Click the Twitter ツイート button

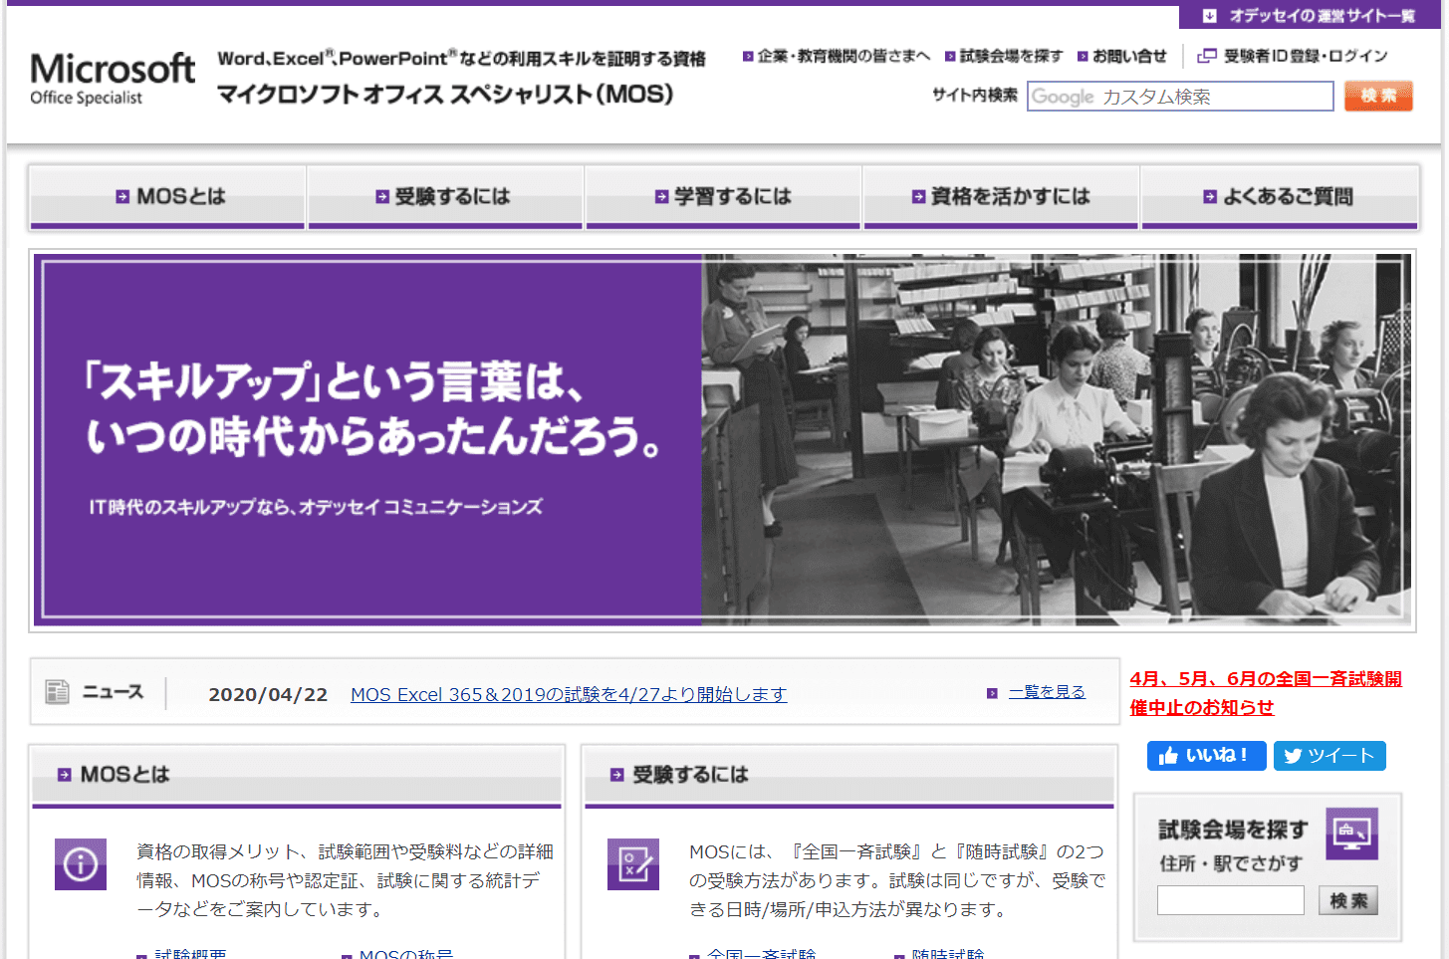pos(1328,756)
